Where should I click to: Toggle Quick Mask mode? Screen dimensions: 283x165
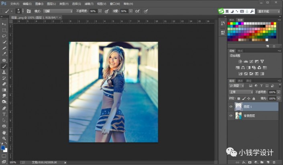click(4, 156)
